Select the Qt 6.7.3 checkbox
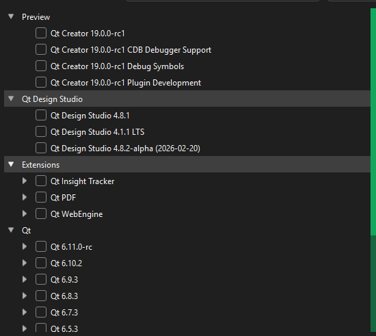 (41, 313)
